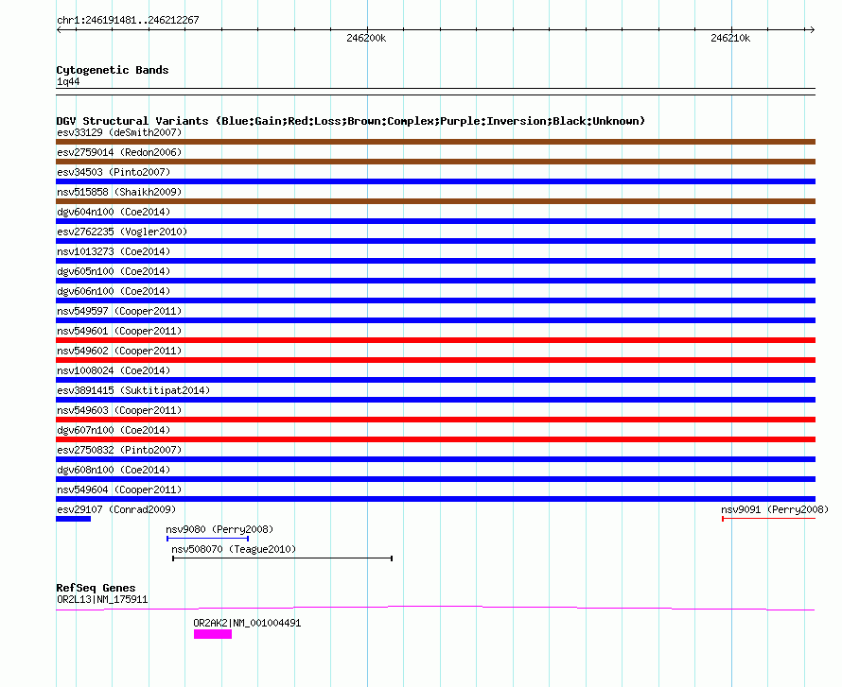Viewport: 842px width, 687px height.
Task: Select the 1q44 band label
Action: [x=68, y=81]
